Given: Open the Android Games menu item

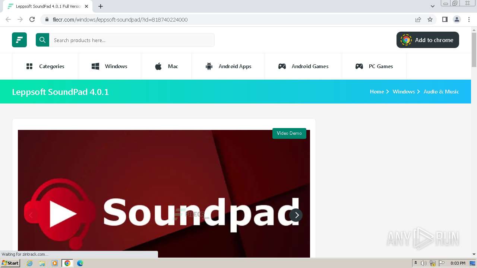Looking at the screenshot, I should 303,66.
